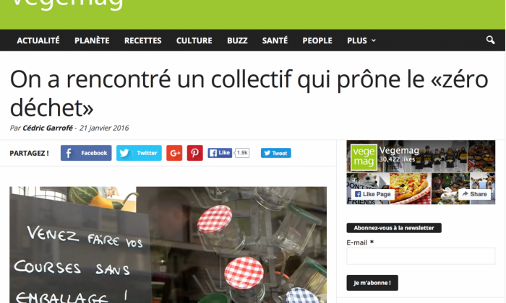Click the newsletter E-mail input field
The width and height of the screenshot is (506, 303).
tap(421, 256)
